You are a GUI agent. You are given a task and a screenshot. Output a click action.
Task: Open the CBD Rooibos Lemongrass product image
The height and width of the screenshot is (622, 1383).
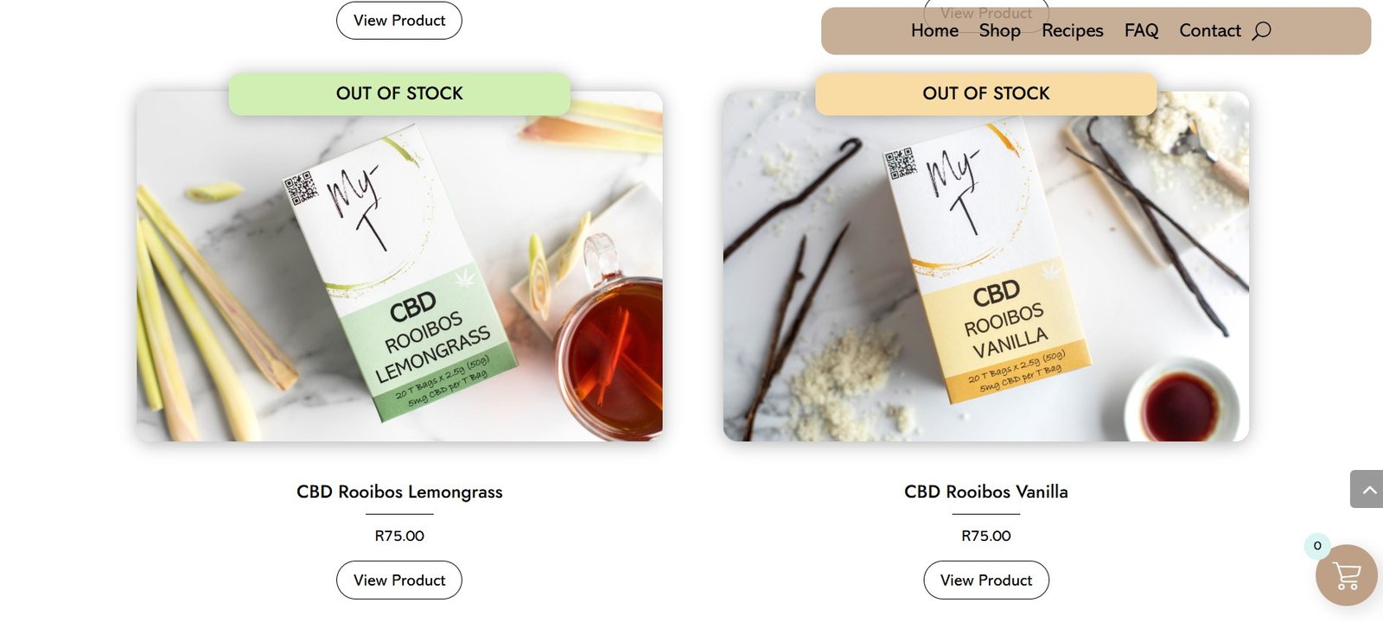(399, 266)
